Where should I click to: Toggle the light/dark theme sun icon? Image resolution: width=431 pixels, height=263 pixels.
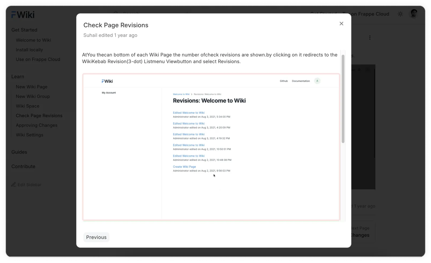coord(400,14)
